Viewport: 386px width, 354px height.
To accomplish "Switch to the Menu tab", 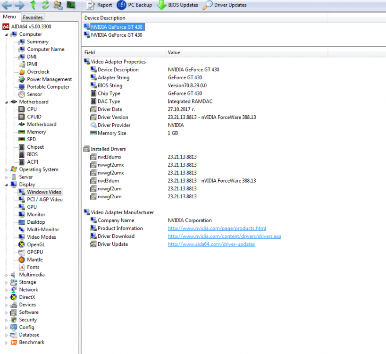I will pos(9,17).
